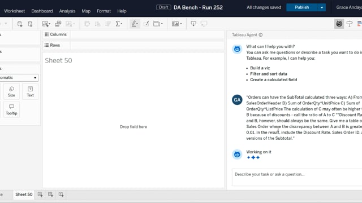Toggle the Tableau Agent panel icon

[x=339, y=24]
